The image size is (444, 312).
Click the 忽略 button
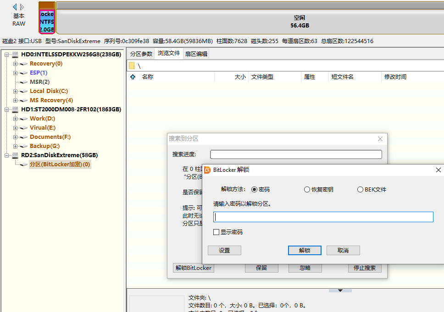coord(305,268)
